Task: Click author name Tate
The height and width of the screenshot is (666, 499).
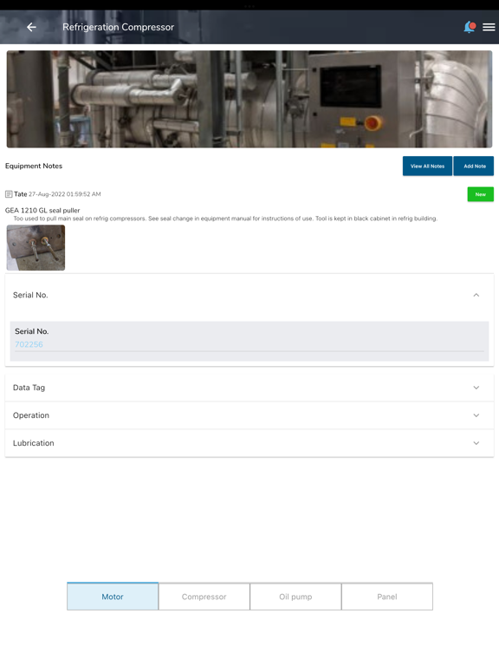Action: pyautogui.click(x=21, y=194)
